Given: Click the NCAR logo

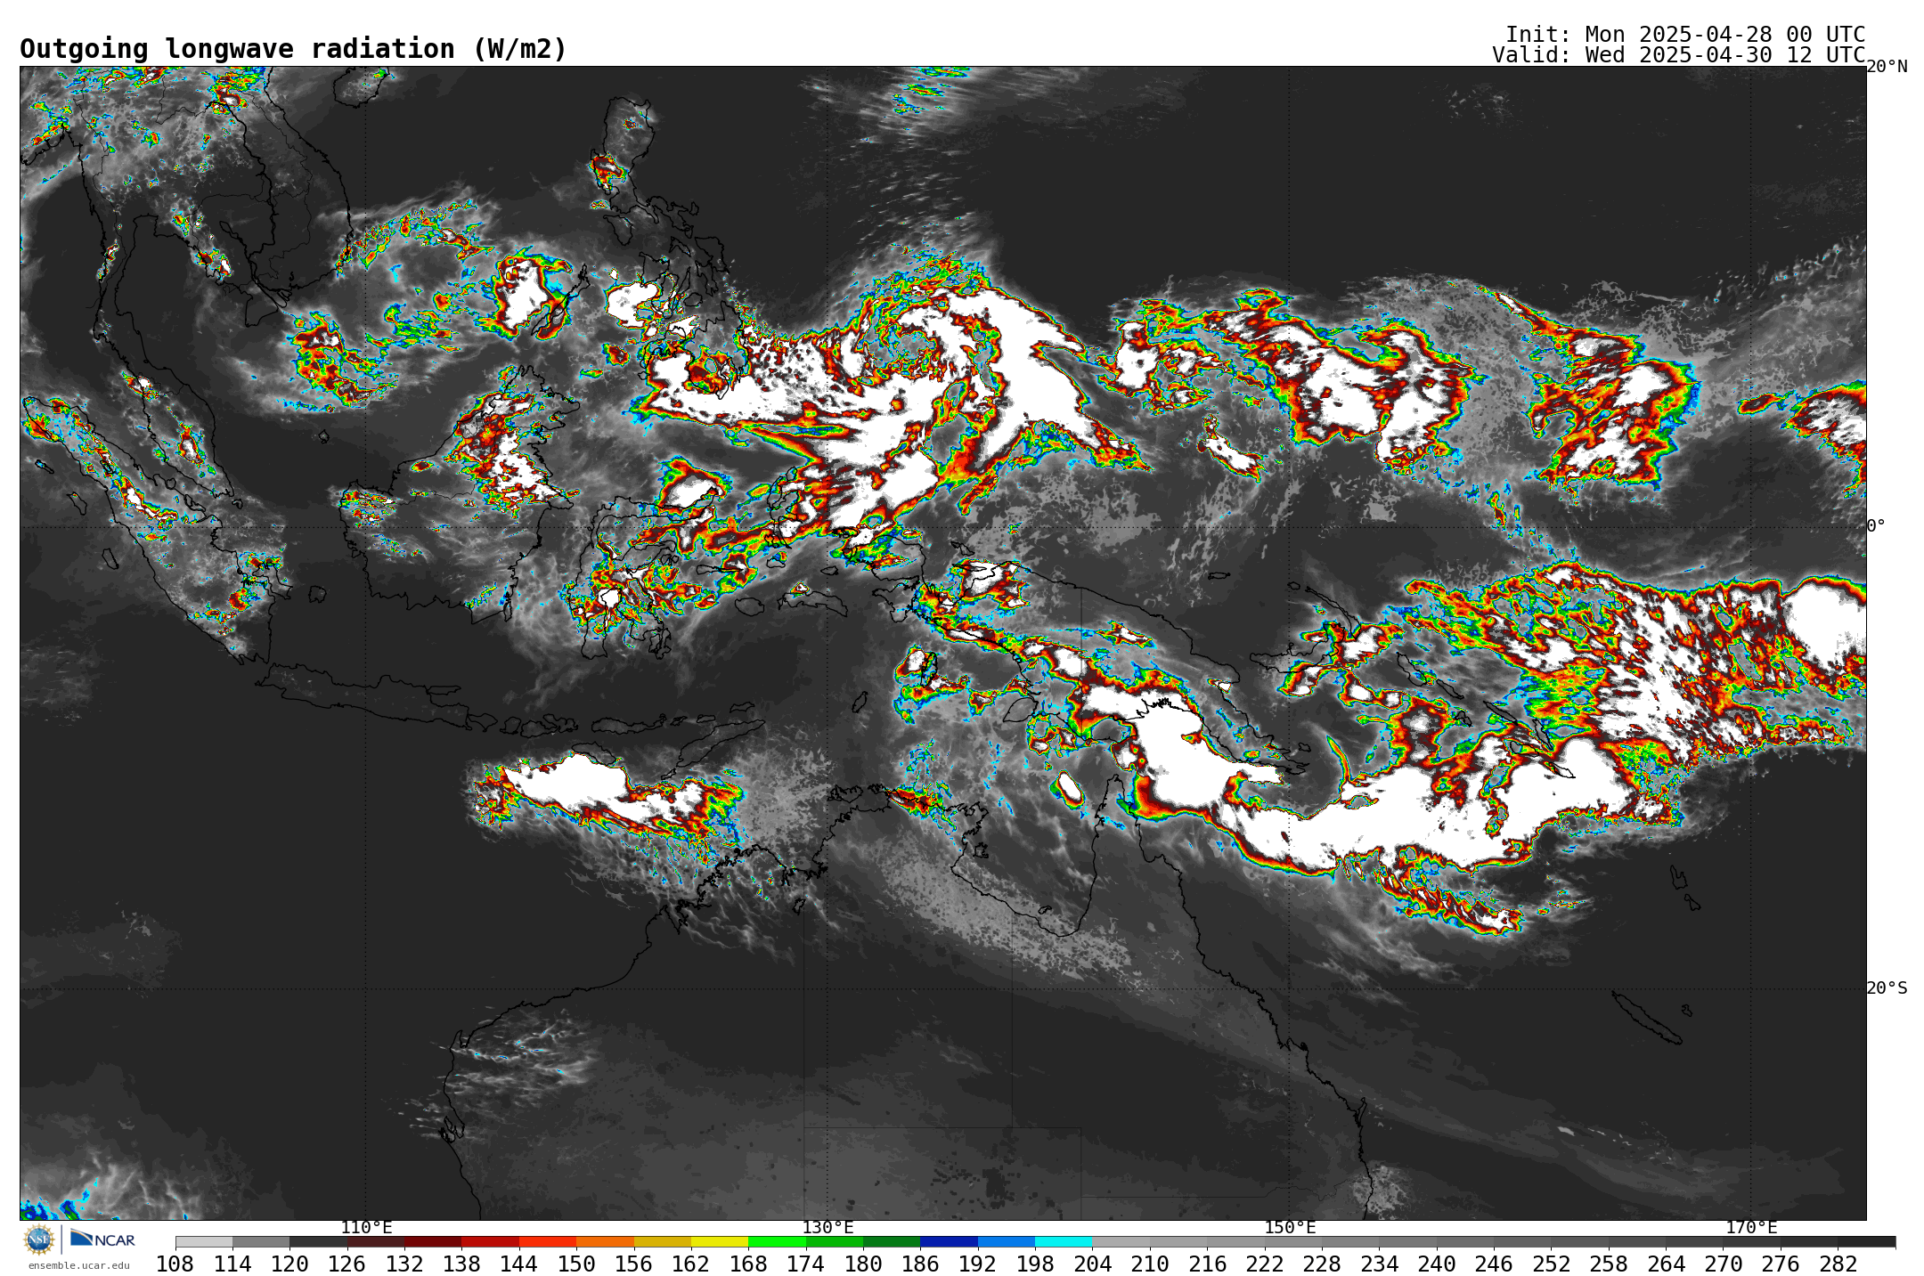Looking at the screenshot, I should pyautogui.click(x=102, y=1239).
